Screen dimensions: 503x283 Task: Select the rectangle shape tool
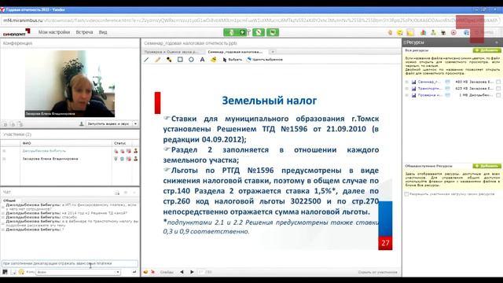click(180, 60)
